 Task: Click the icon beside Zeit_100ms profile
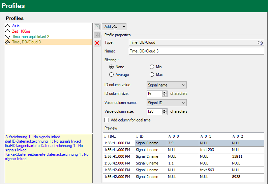coord(8,31)
